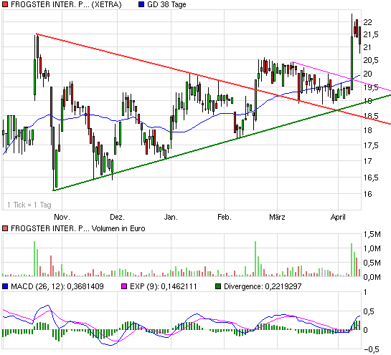Click the '1 Tick = 1 Tag' note
This screenshot has height=355, width=391.
[29, 205]
